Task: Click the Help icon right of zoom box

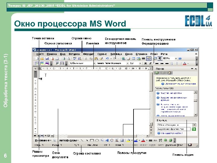Action: (180, 59)
